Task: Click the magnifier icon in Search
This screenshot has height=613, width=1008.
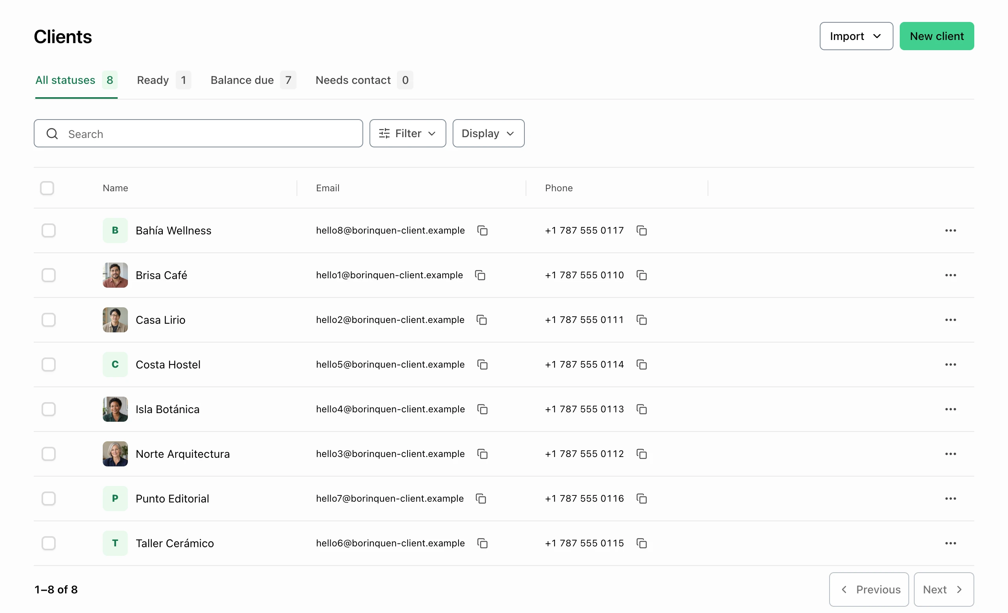Action: [52, 133]
